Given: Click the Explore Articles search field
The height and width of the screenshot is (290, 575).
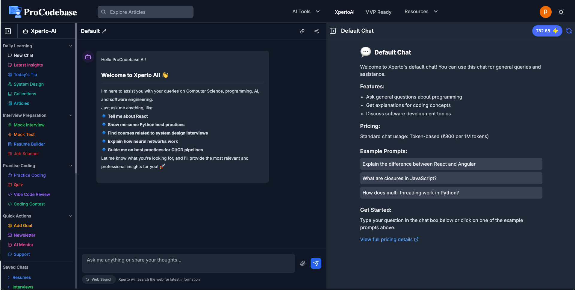Looking at the screenshot, I should [x=146, y=12].
